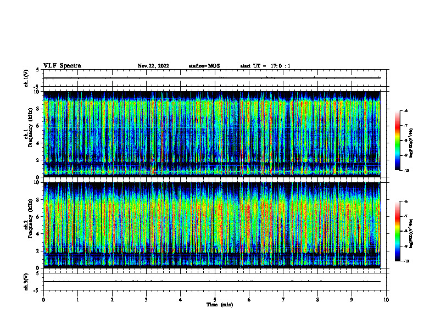The width and height of the screenshot is (435, 336).
Task: Click the ch.1 voltage waveform trace
Action: (212, 78)
